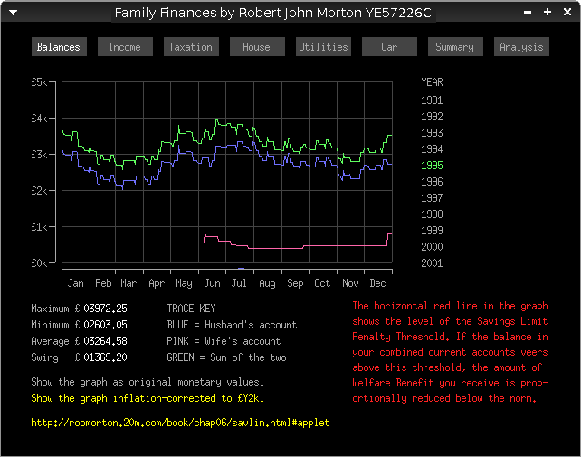Show the graph as original monetary values
Image resolution: width=581 pixels, height=457 pixels.
(148, 383)
